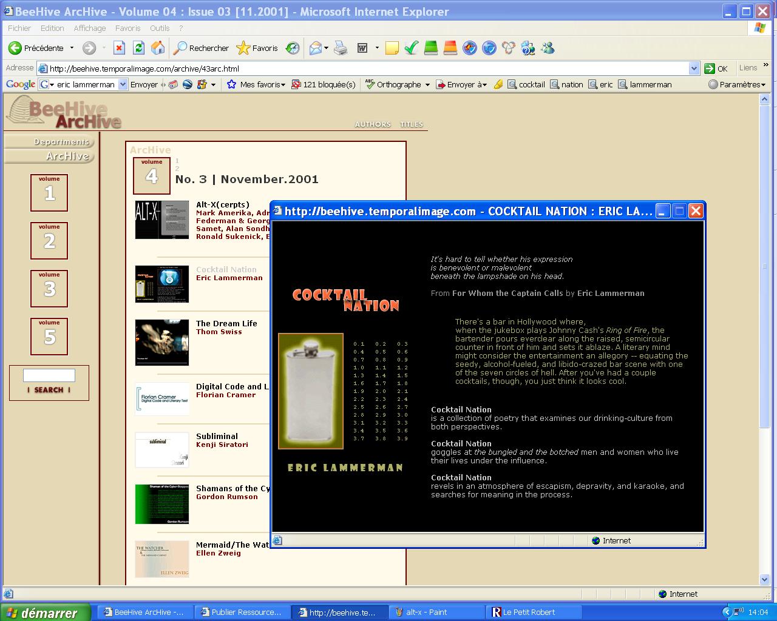Click the OK go button beside address bar
Screen dimensions: 777x621
pos(716,69)
